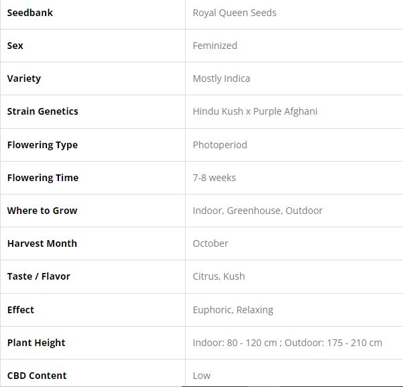403x387 pixels.
Task: Click the Harvest Month label
Action: point(42,243)
